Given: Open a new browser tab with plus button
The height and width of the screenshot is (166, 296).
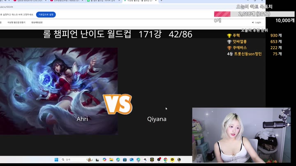Looking at the screenshot, I should (161, 1).
